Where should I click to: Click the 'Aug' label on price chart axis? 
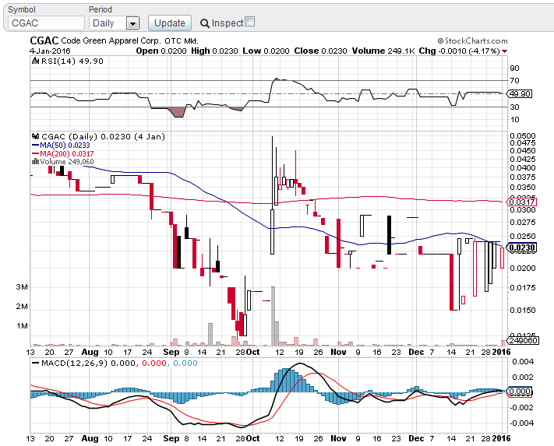(90, 352)
